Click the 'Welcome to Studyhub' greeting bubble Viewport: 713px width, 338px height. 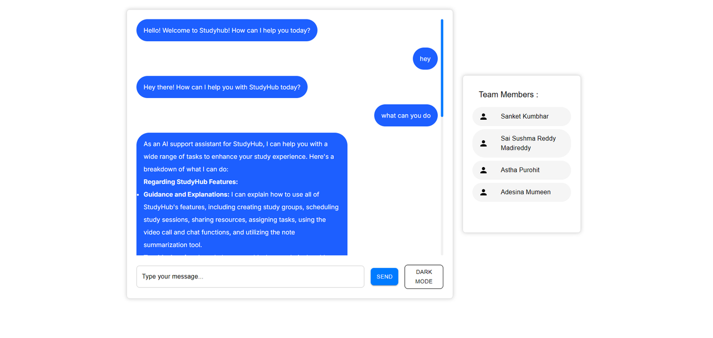click(227, 30)
